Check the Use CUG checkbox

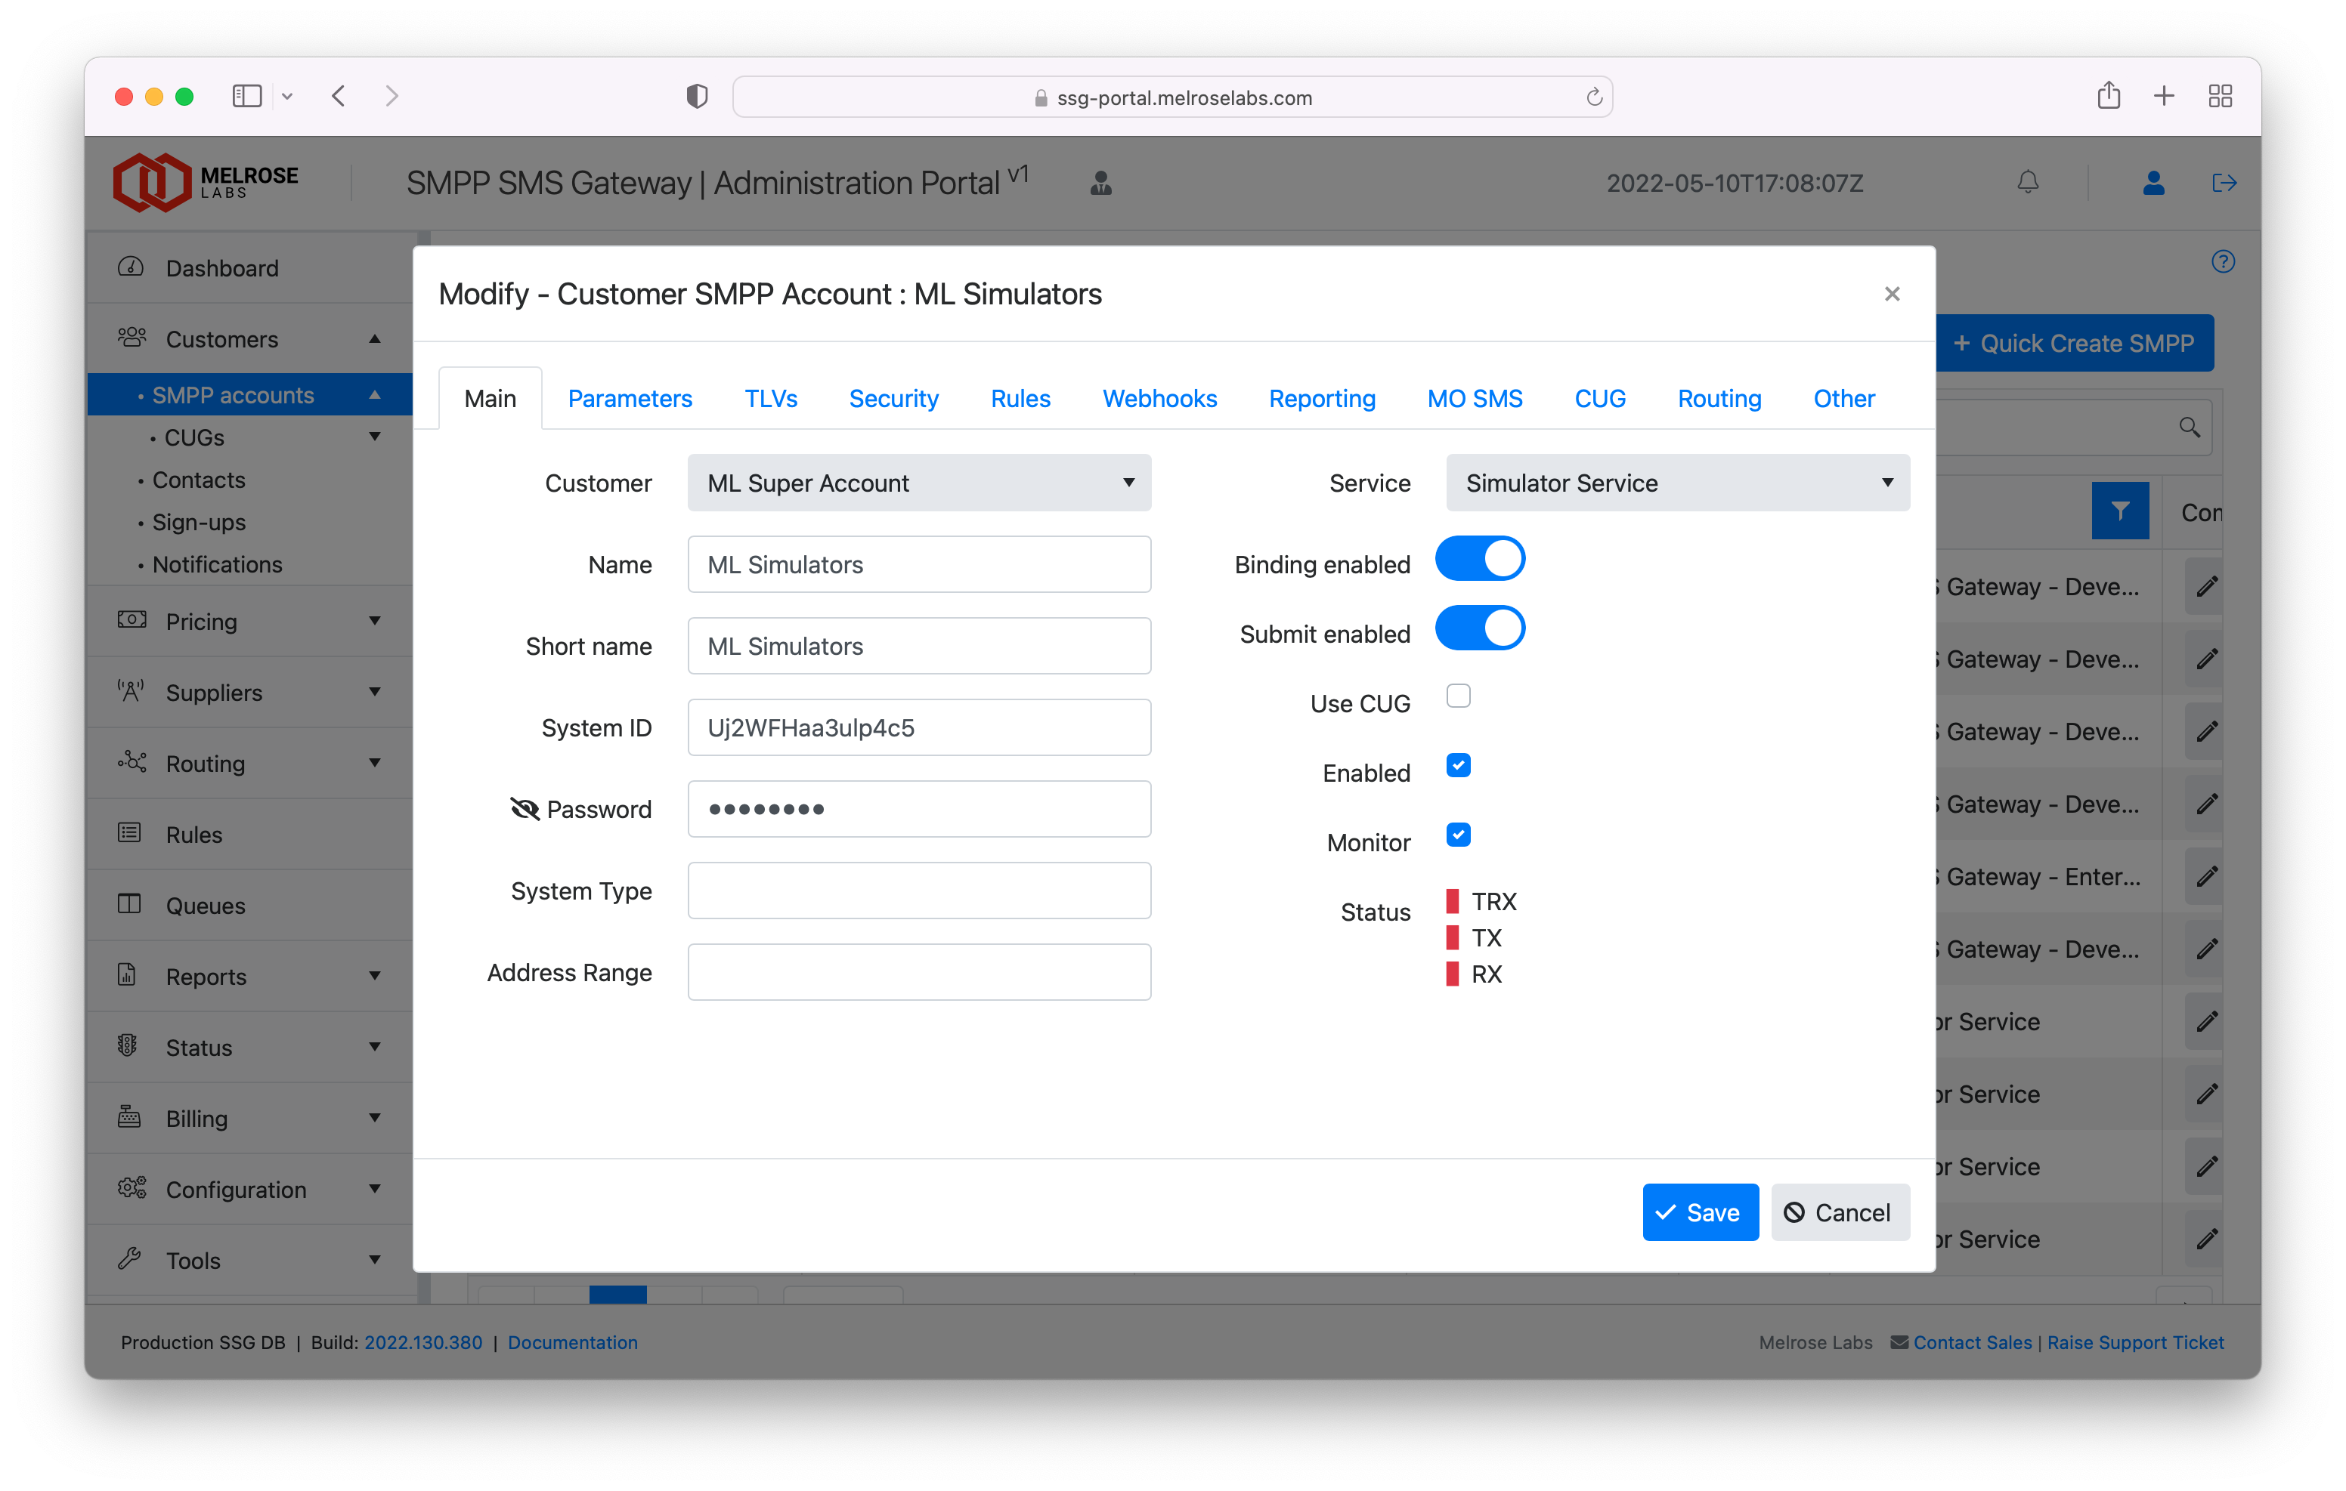[1457, 696]
